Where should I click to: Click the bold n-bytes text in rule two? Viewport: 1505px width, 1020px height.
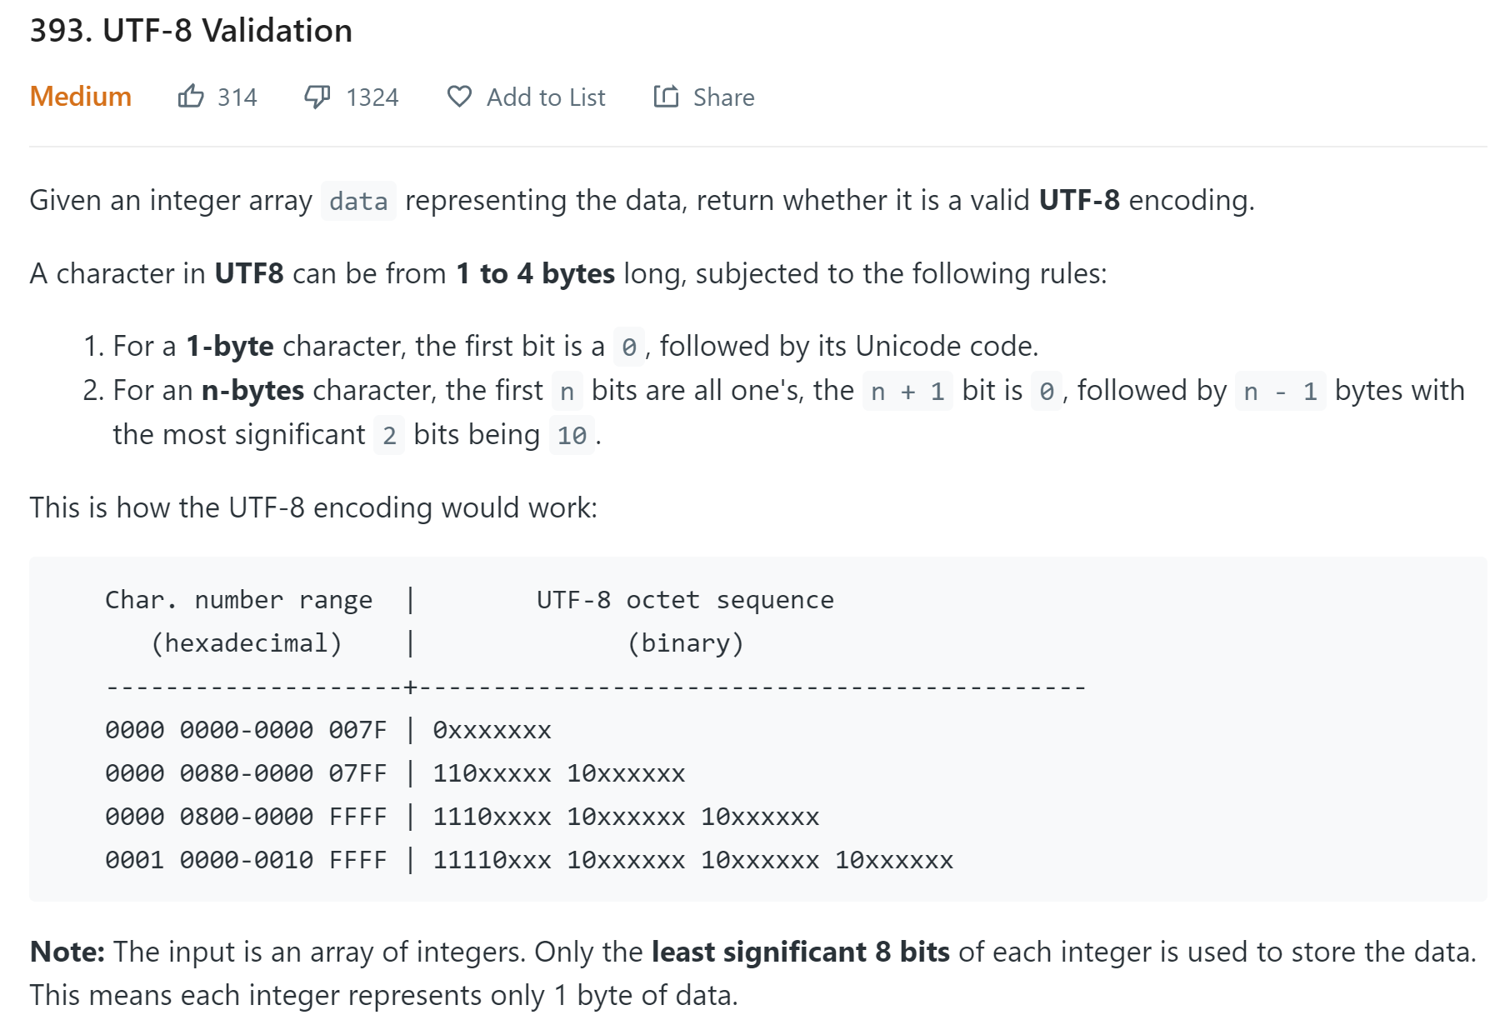click(x=252, y=390)
